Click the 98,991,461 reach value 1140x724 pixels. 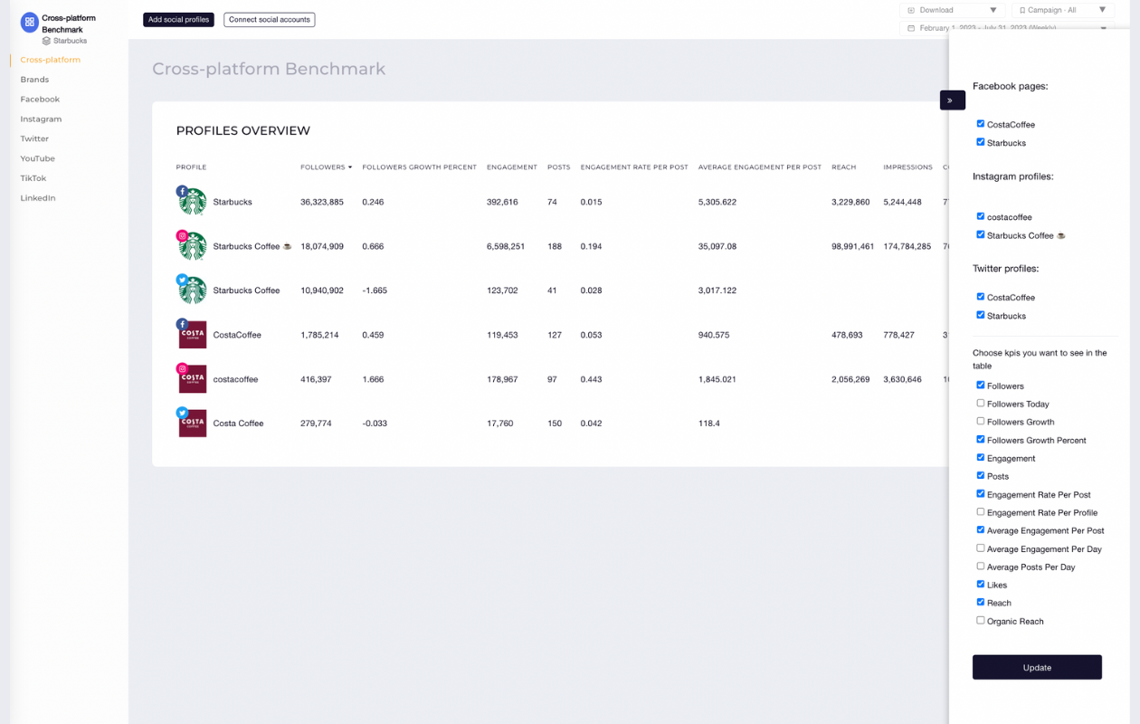(853, 246)
